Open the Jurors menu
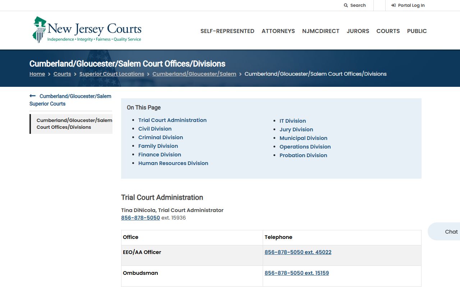This screenshot has width=460, height=287. pyautogui.click(x=358, y=31)
